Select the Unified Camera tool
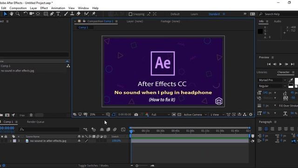The height and width of the screenshot is (168, 298). (x=32, y=14)
